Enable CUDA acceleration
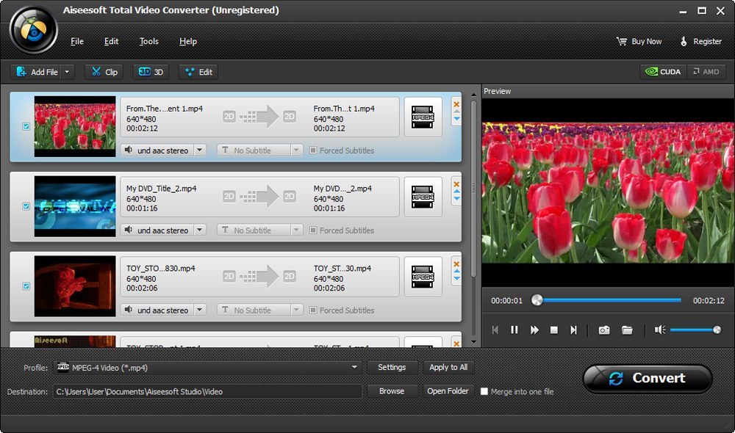Viewport: 735px width, 433px height. [x=663, y=71]
